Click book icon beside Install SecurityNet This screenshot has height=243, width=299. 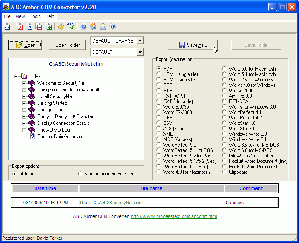32,96
